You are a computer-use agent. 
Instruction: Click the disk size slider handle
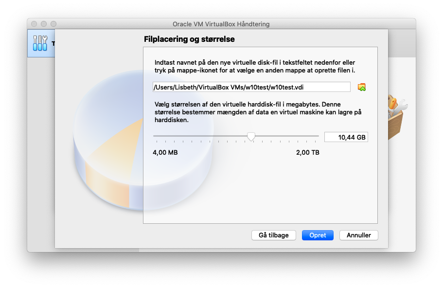pyautogui.click(x=251, y=137)
